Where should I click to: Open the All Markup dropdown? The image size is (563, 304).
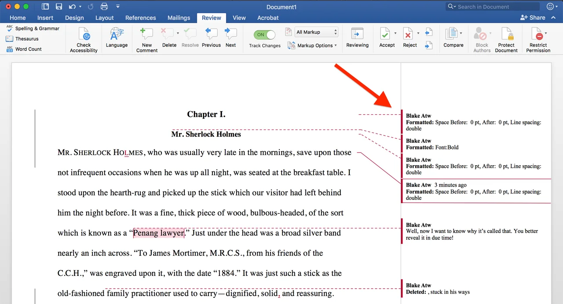(x=316, y=32)
